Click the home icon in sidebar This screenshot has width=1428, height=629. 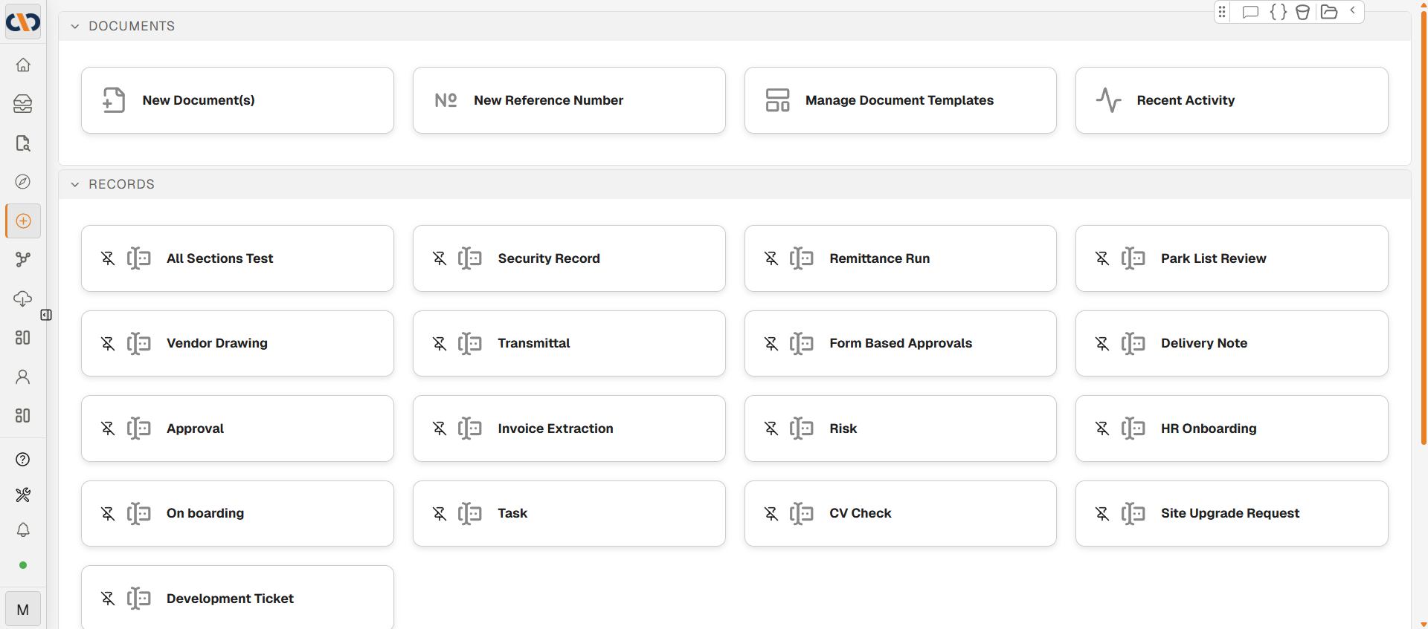23,65
